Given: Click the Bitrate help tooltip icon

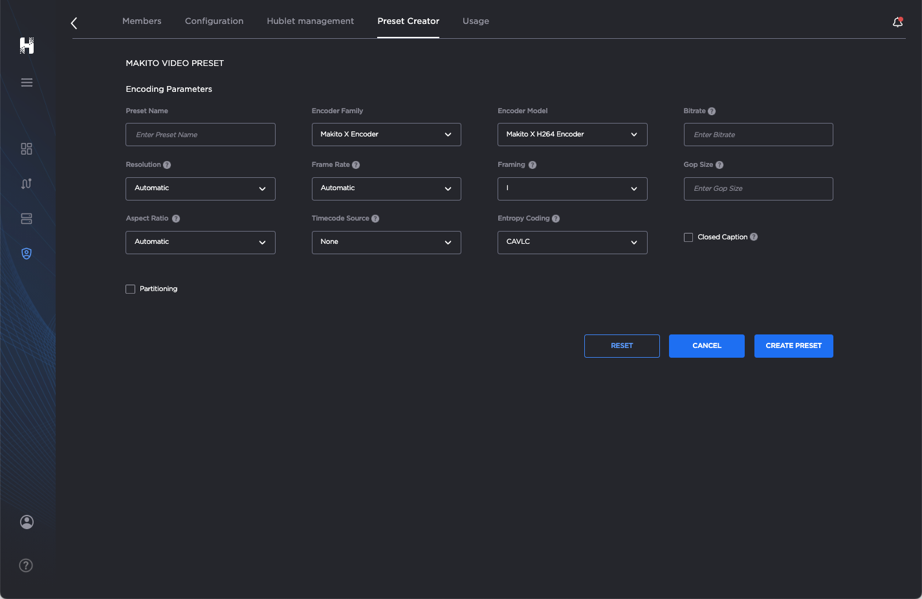Looking at the screenshot, I should pos(712,111).
